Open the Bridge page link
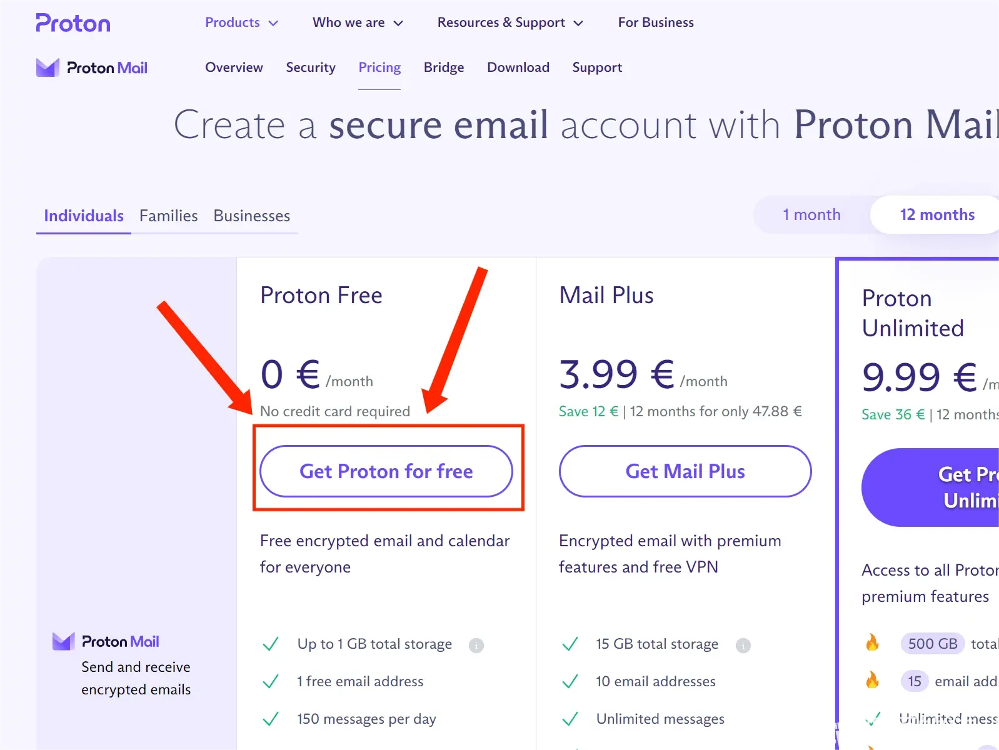The width and height of the screenshot is (999, 750). [444, 67]
